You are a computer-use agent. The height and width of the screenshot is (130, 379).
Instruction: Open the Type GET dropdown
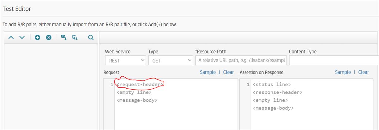tap(171, 60)
